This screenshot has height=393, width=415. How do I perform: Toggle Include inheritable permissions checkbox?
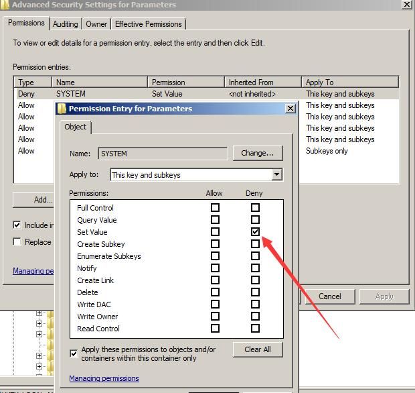tap(17, 225)
